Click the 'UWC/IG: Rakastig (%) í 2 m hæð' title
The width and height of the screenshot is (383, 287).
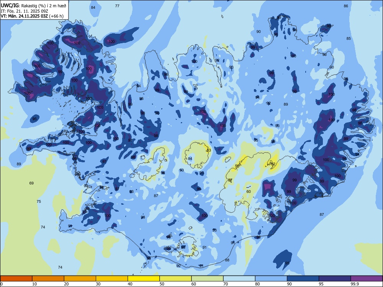(33, 6)
